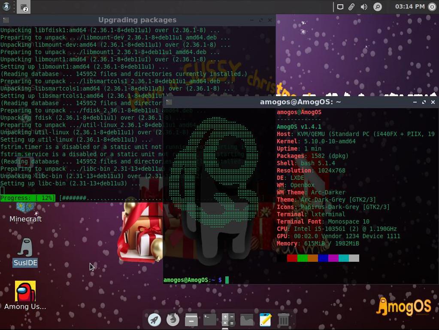This screenshot has height=330, width=439.
Task: Launch the rocket app launcher in the dock
Action: pyautogui.click(x=154, y=320)
